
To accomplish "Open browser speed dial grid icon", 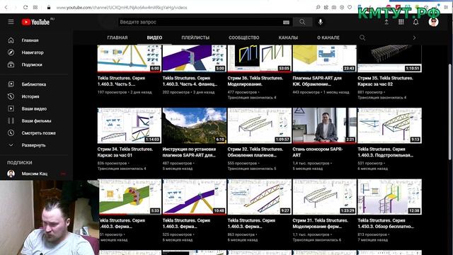I will click(35, 7).
